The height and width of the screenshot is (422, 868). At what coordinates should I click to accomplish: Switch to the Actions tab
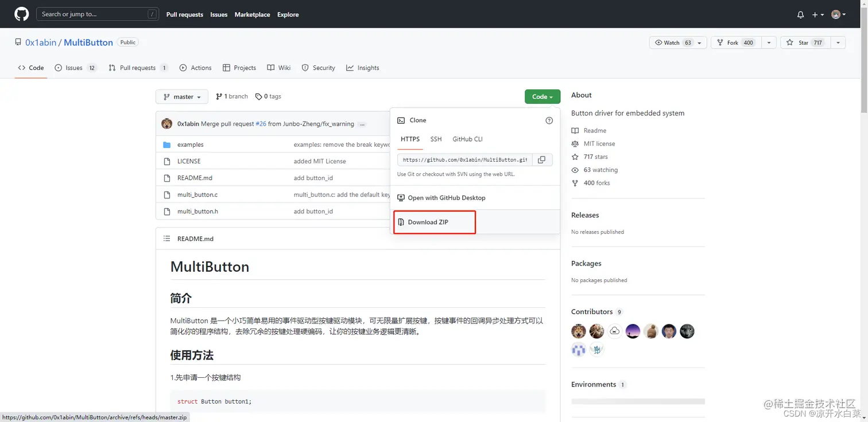pyautogui.click(x=195, y=68)
